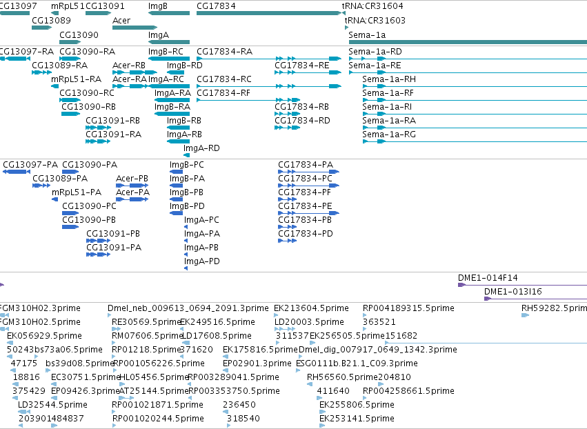Click the CG13089 gene label
This screenshot has height=429, width=587.
(51, 20)
